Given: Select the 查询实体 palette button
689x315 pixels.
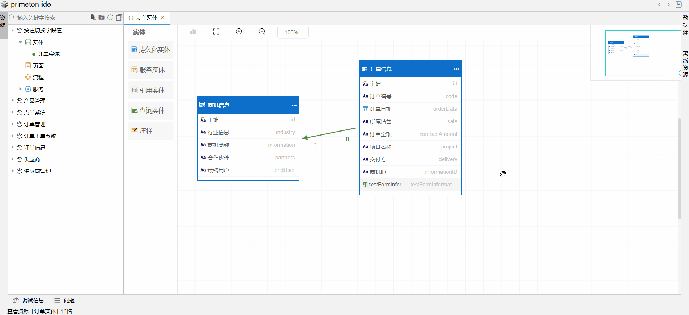Looking at the screenshot, I should click(x=151, y=111).
